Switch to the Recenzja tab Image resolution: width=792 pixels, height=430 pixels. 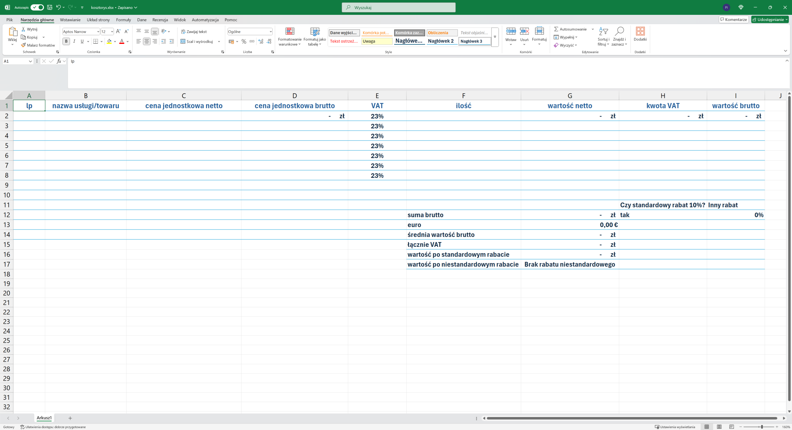point(160,20)
